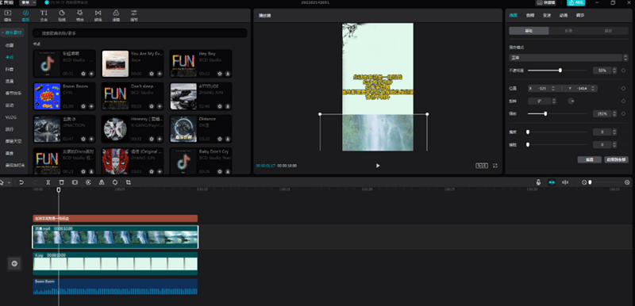Click the Export button in title bar
Screen dimensions: 635x306
576,2
